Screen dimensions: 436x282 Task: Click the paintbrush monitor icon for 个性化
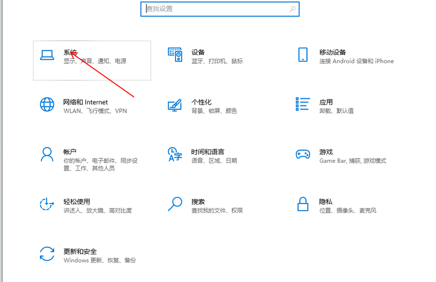[175, 105]
